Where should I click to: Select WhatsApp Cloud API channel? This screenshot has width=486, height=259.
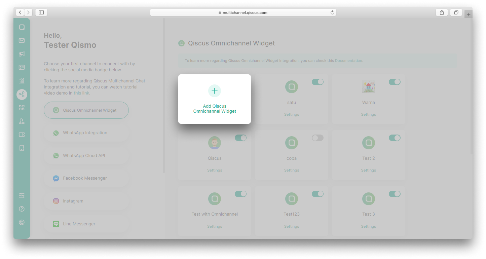pyautogui.click(x=86, y=156)
